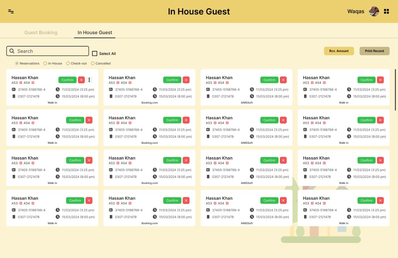Viewport: 398px width, 258px height.
Task: Click the Rcv. Amount button
Action: pyautogui.click(x=339, y=51)
